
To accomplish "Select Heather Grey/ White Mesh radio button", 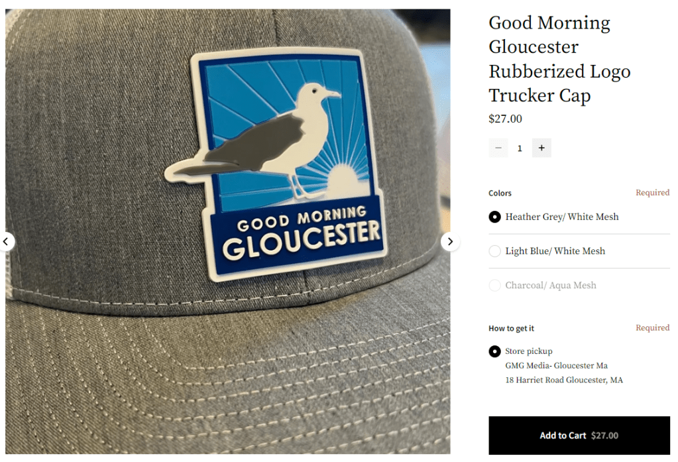I will [494, 217].
